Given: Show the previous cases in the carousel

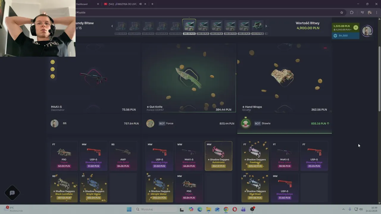Looking at the screenshot, I should 112,26.
